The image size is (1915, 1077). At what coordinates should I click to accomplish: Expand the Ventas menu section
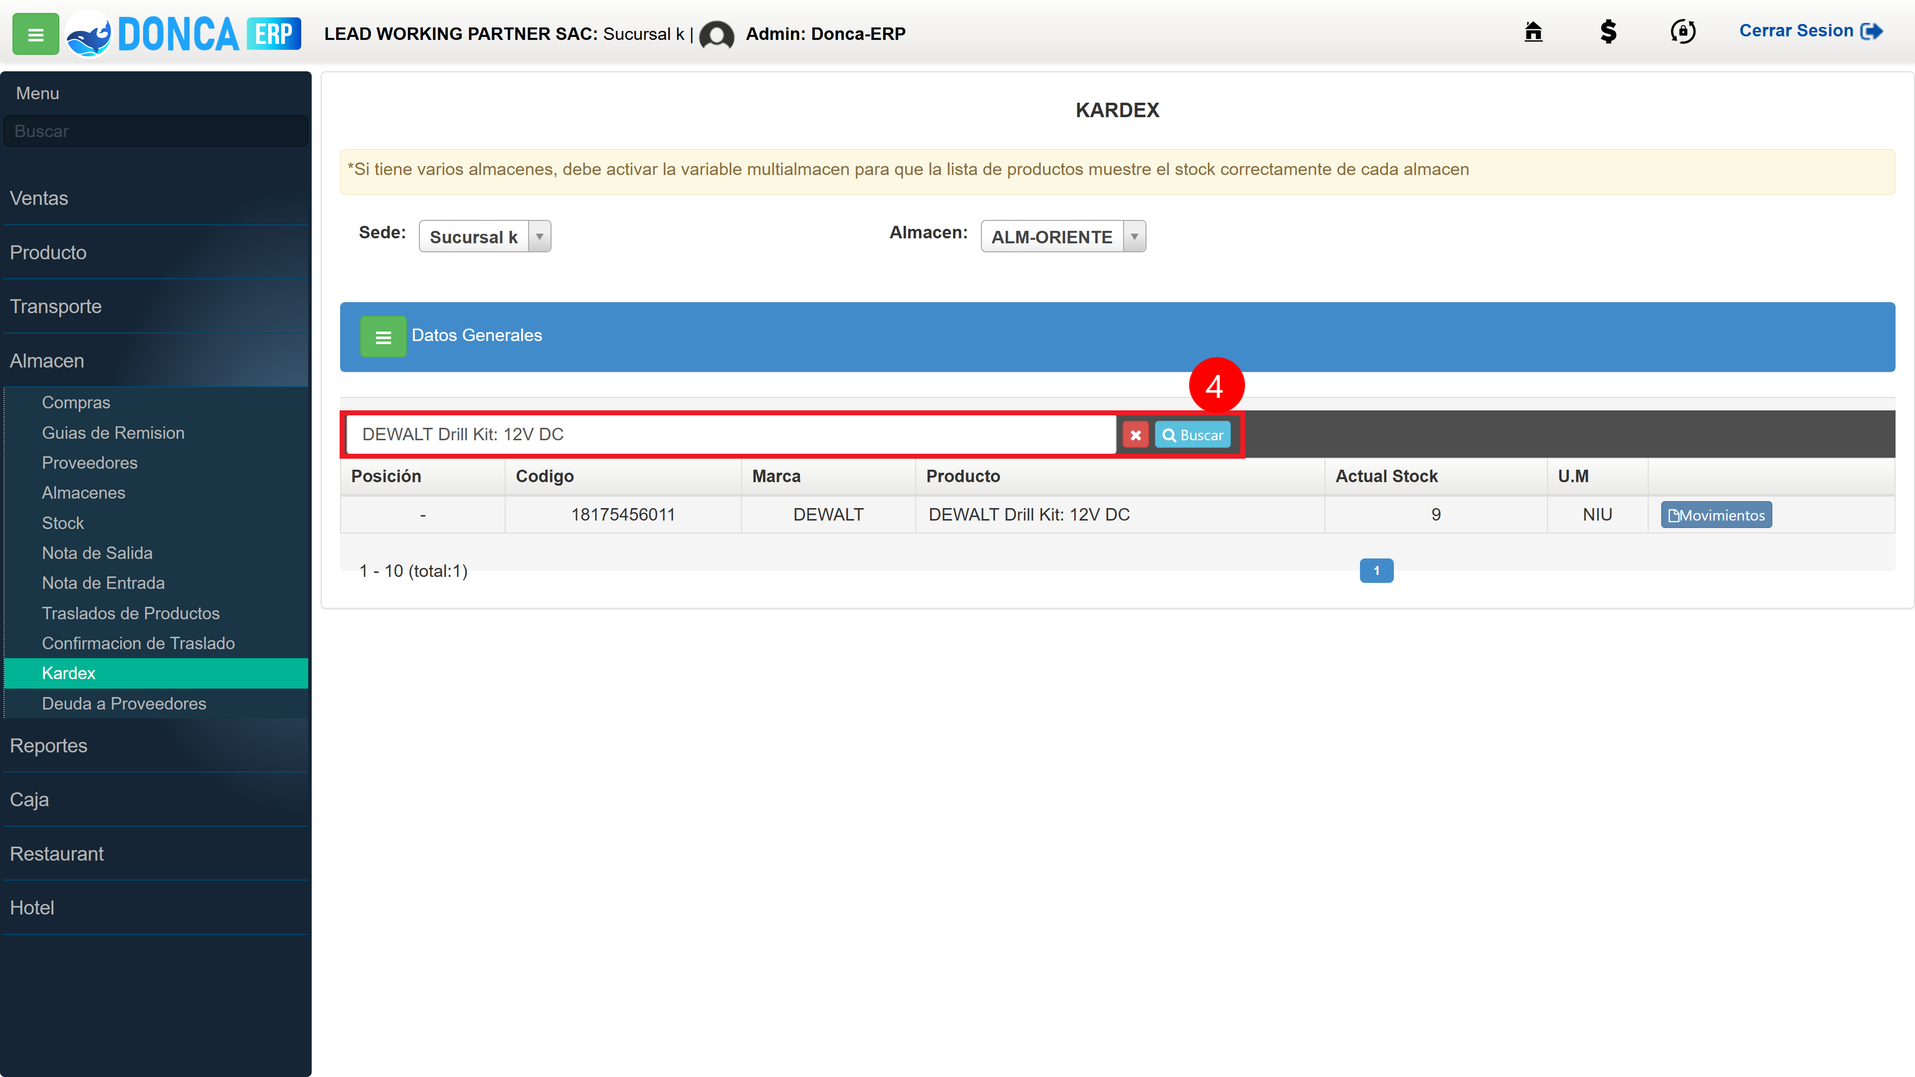pyautogui.click(x=156, y=198)
